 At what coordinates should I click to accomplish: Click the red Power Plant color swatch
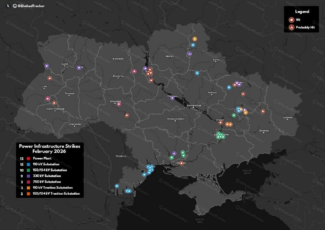pos(28,158)
